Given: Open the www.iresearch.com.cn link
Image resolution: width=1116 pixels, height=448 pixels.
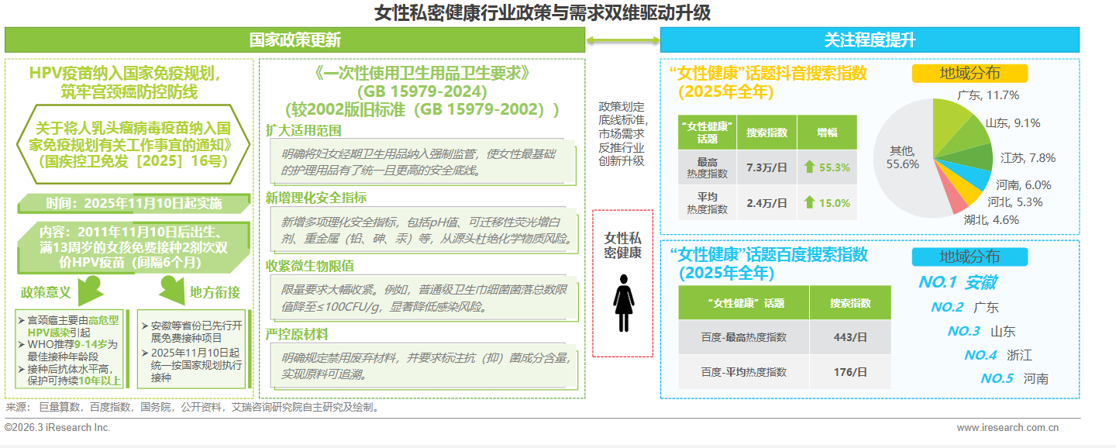Looking at the screenshot, I should 1007,427.
